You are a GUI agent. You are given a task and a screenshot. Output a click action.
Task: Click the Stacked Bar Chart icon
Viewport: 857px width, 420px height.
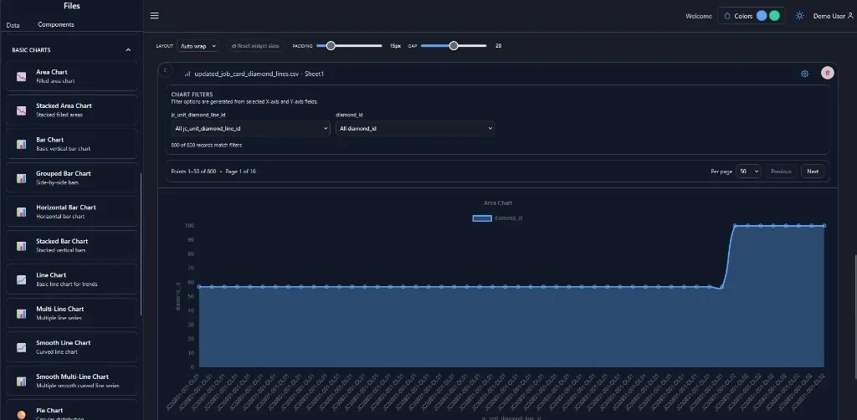(21, 246)
